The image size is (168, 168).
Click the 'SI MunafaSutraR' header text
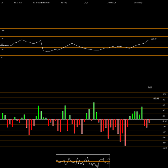41,3
